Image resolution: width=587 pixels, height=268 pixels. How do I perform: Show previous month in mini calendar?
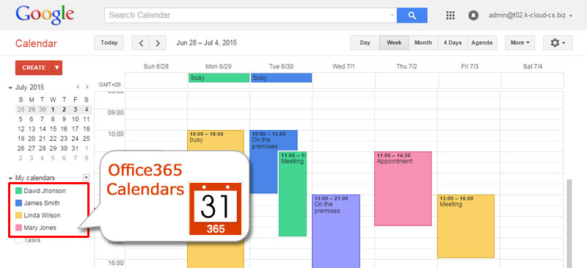(78, 87)
